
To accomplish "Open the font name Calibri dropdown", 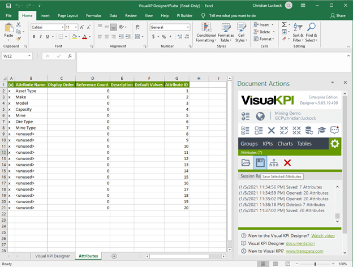I will pyautogui.click(x=63, y=27).
